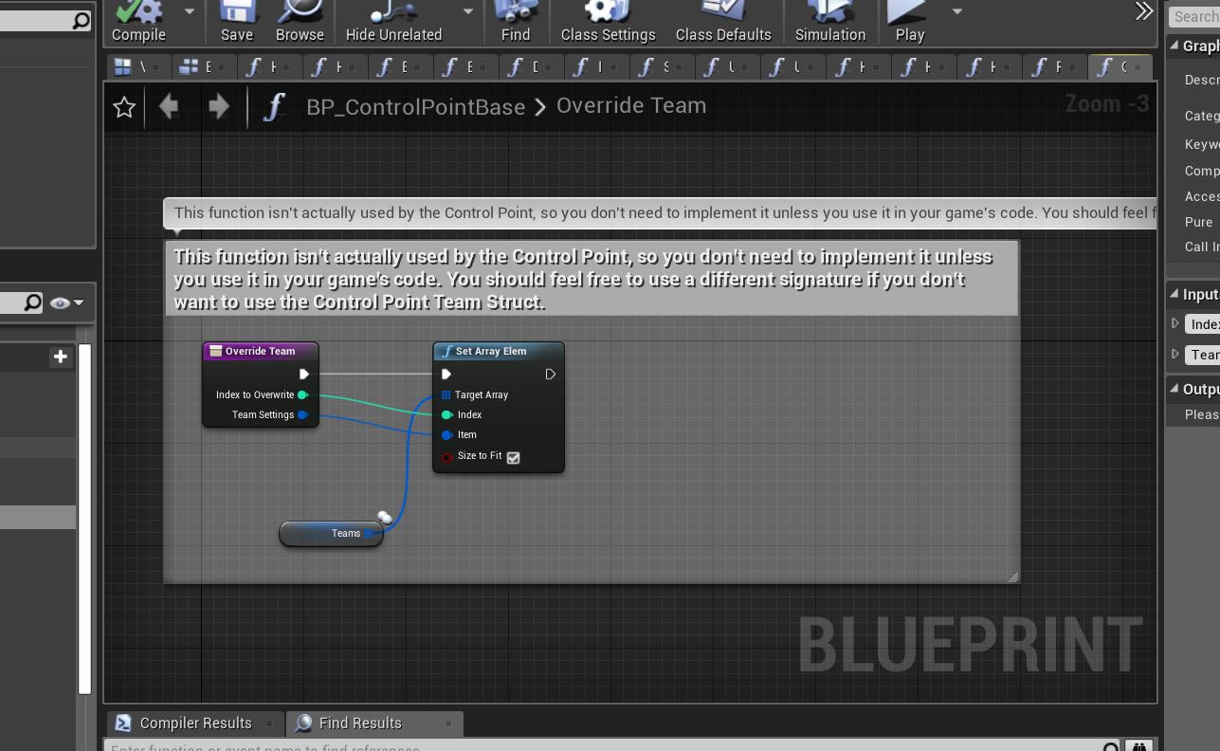Open Class Settings
Screen dimensions: 1220x751
click(x=608, y=23)
